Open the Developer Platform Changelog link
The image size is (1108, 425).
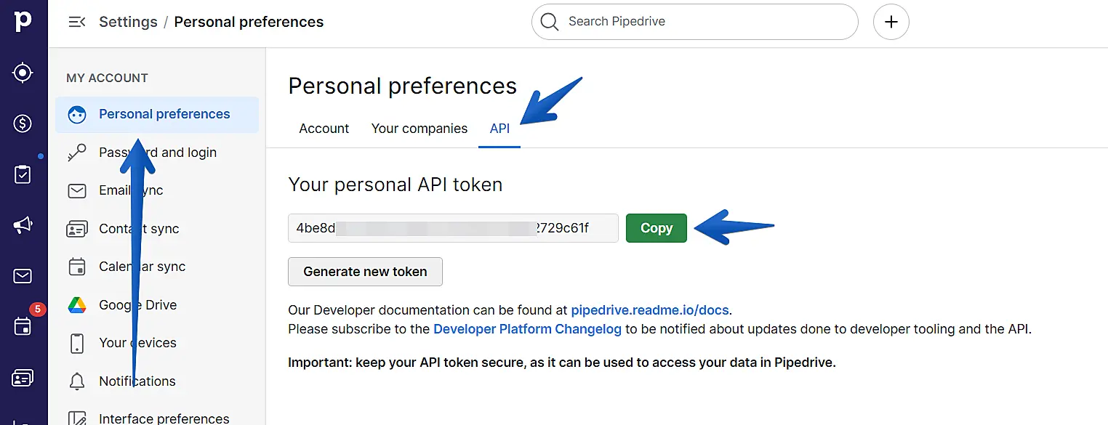(x=527, y=329)
